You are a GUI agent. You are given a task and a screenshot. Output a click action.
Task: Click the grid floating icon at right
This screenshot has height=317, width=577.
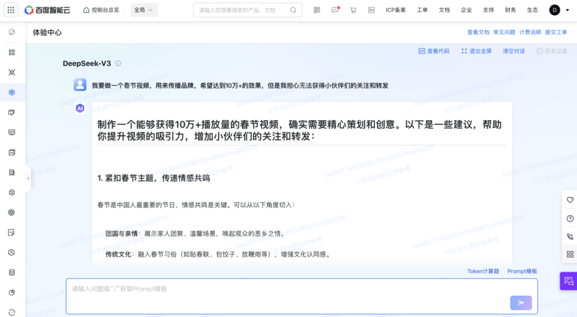pyautogui.click(x=570, y=254)
